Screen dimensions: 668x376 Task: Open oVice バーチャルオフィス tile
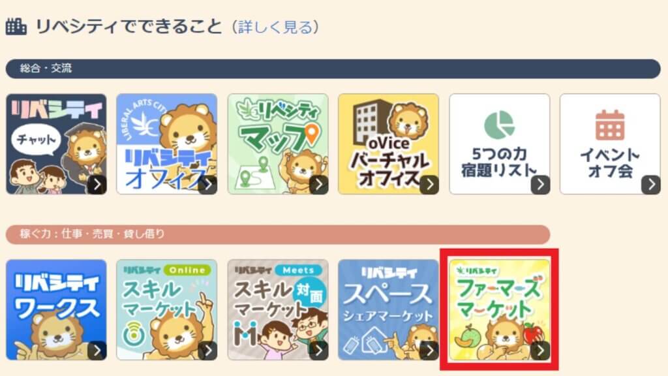[389, 144]
